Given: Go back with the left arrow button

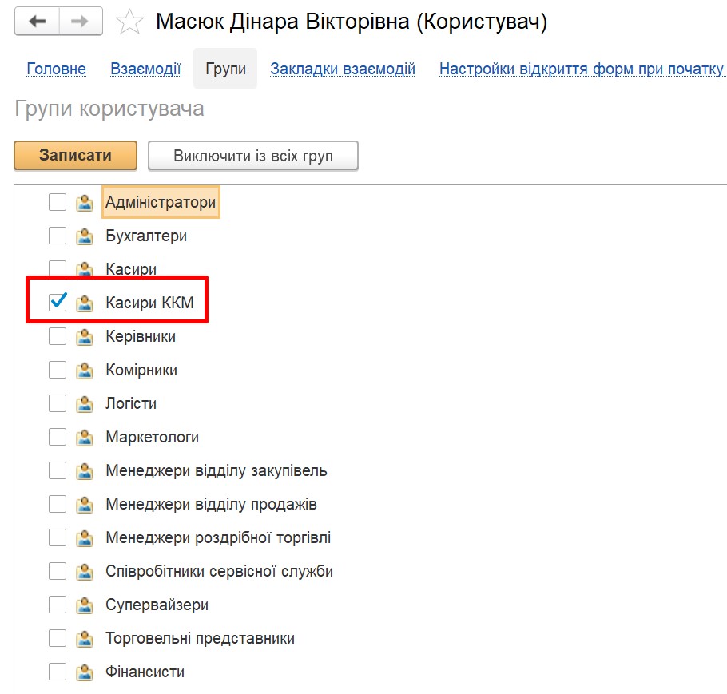Looking at the screenshot, I should pyautogui.click(x=37, y=22).
